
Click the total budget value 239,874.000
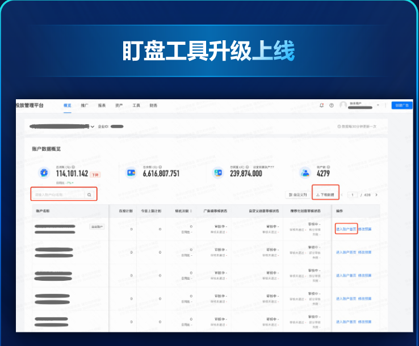(x=246, y=174)
